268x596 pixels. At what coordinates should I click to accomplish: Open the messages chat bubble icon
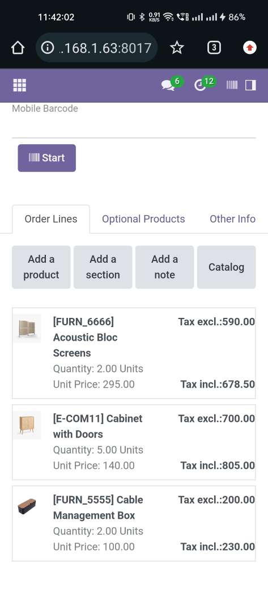[168, 85]
